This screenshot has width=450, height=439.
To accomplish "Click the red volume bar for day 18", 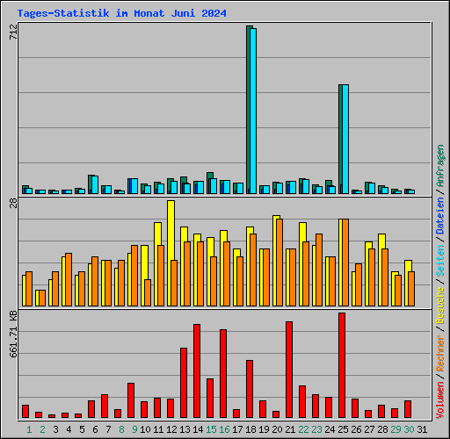I will [x=250, y=389].
